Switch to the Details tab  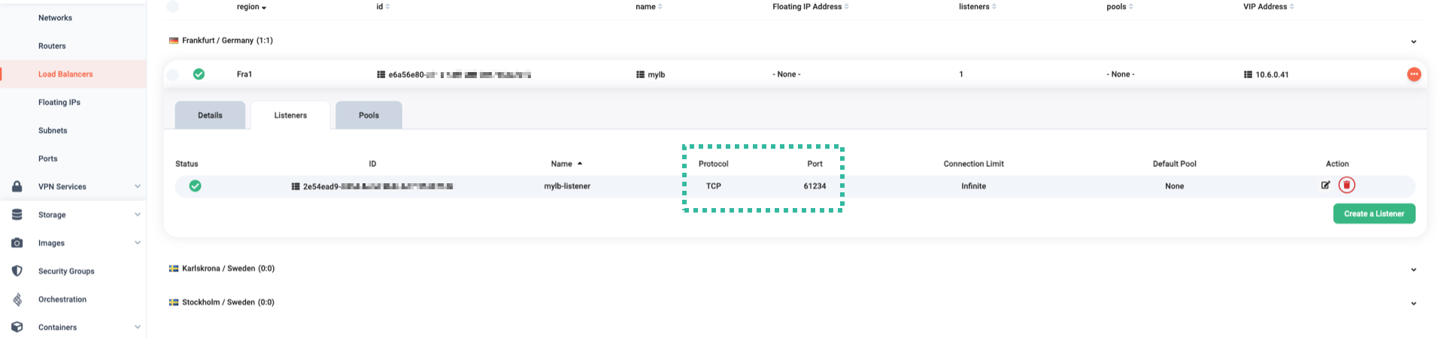[210, 116]
